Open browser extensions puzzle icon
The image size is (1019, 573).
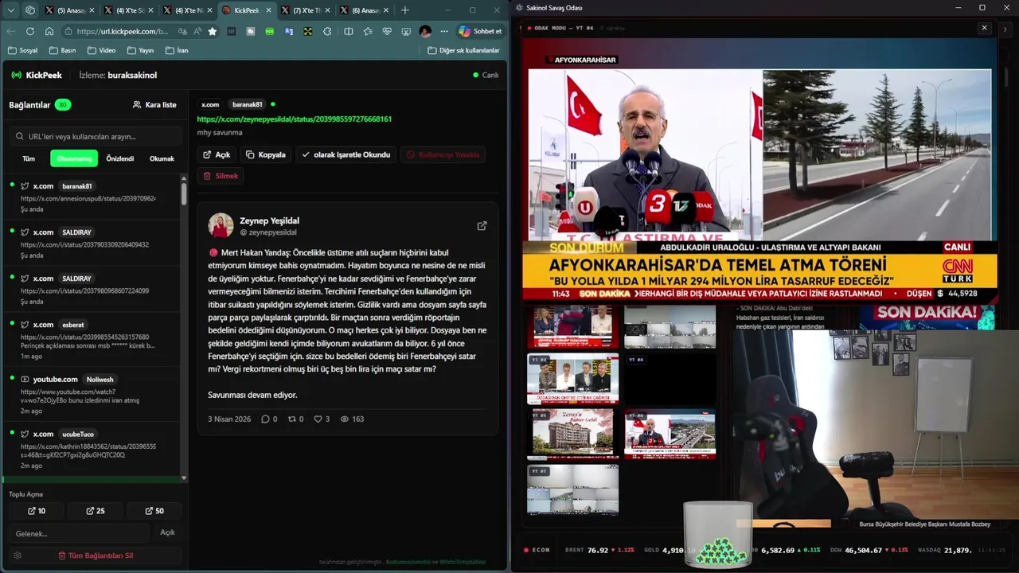tap(327, 31)
